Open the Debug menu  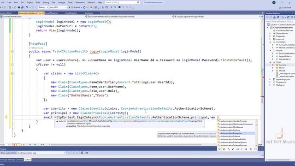[x=46, y=2]
